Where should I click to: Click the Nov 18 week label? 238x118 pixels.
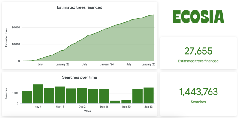(x=60, y=107)
